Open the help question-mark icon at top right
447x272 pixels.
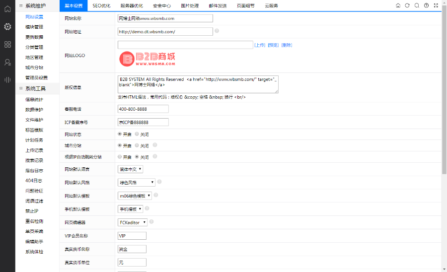[426, 5]
